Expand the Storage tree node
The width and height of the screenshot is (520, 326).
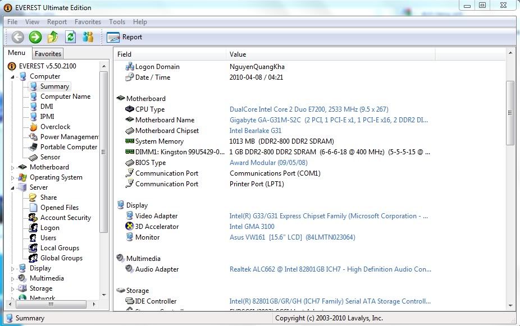click(x=12, y=289)
